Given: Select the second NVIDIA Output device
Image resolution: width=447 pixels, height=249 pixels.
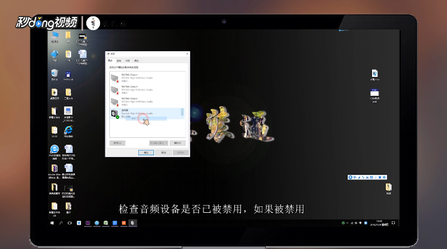Looking at the screenshot, I should click(147, 90).
